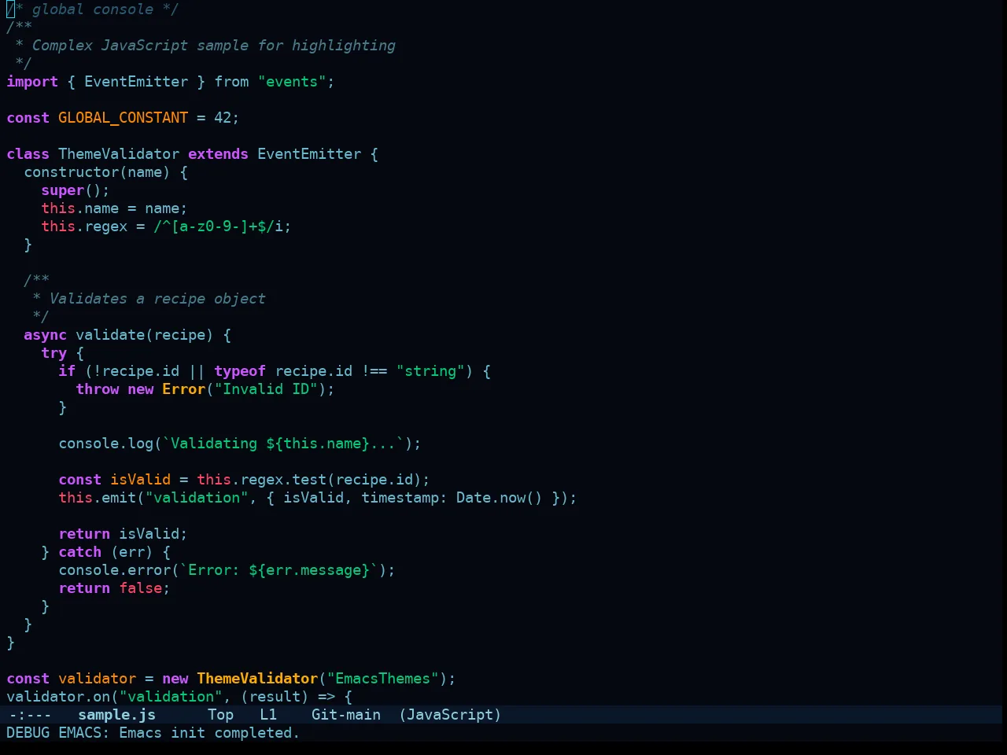Click the string "EmacsThemes"
This screenshot has width=1007, height=755.
383,679
